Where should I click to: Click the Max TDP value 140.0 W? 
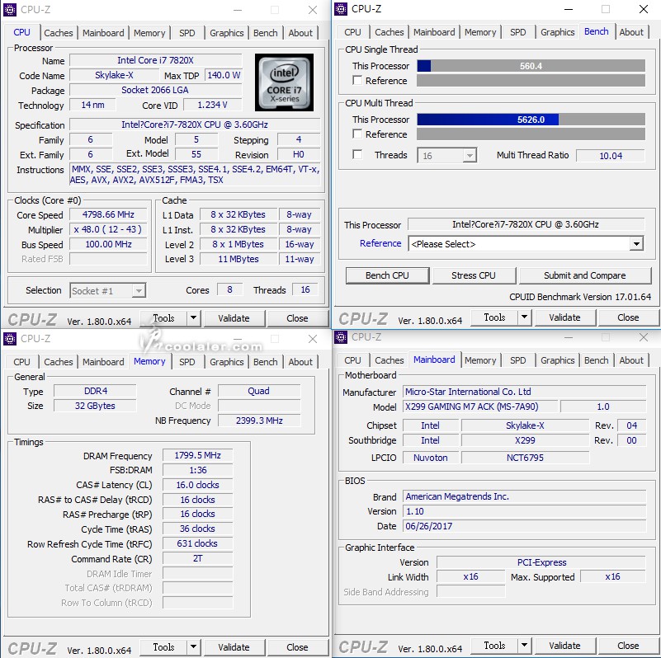coord(224,75)
